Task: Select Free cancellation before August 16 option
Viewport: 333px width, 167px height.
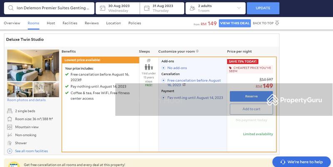Action: (x=164, y=80)
